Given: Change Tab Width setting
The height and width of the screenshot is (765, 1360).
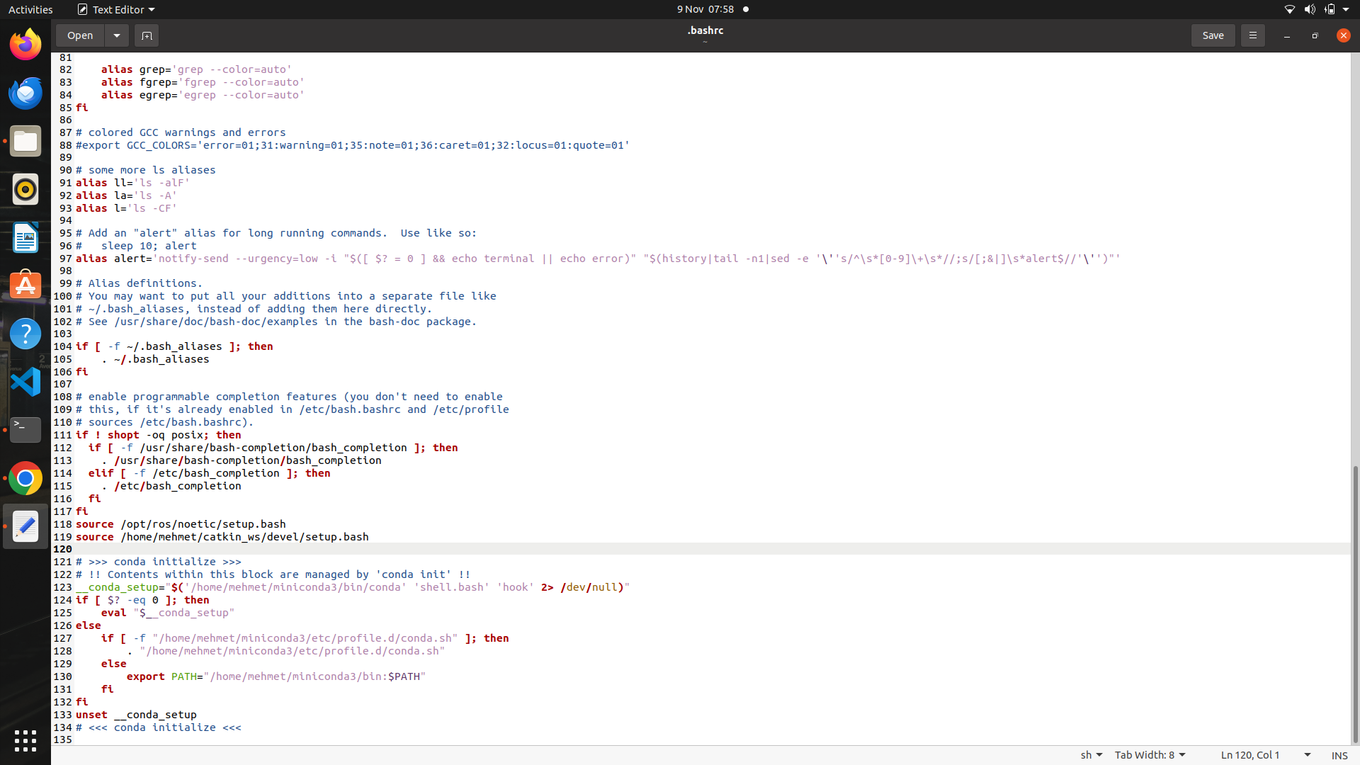Looking at the screenshot, I should point(1149,755).
